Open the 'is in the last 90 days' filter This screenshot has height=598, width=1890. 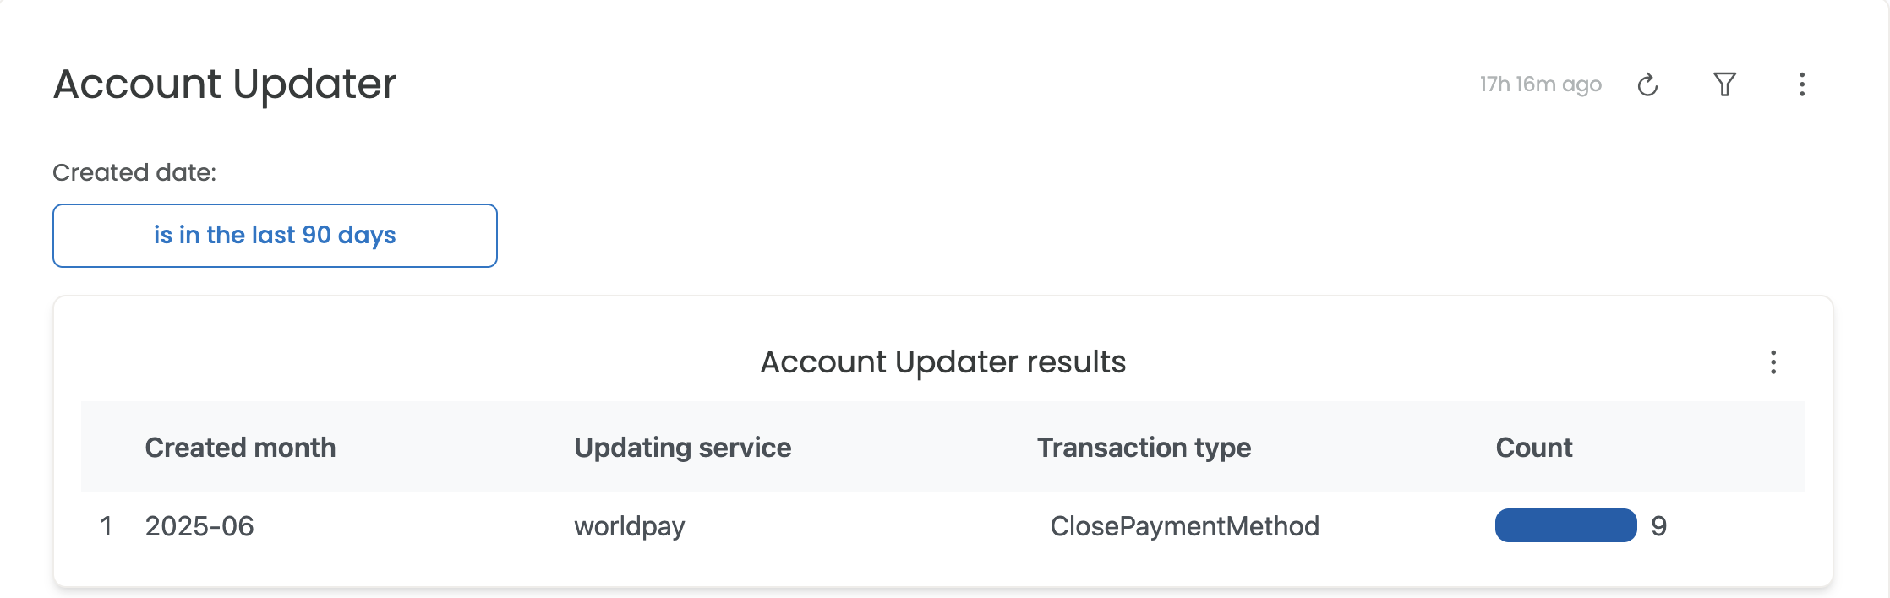click(x=275, y=236)
